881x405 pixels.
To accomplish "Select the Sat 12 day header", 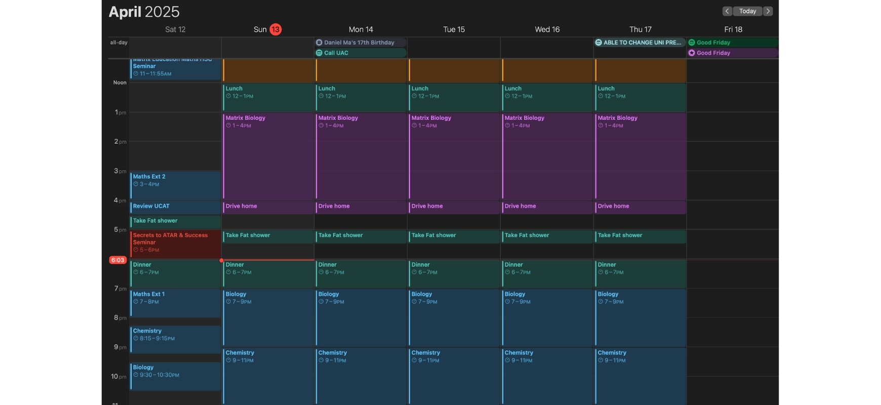I will click(x=175, y=29).
